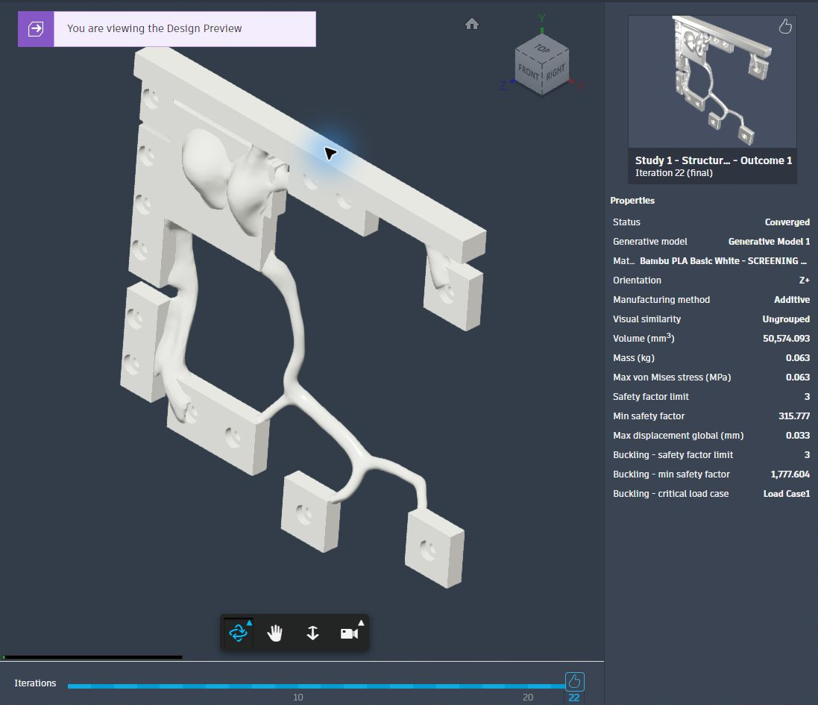
Task: Click thumbs-up marker on iteration slider
Action: click(574, 681)
